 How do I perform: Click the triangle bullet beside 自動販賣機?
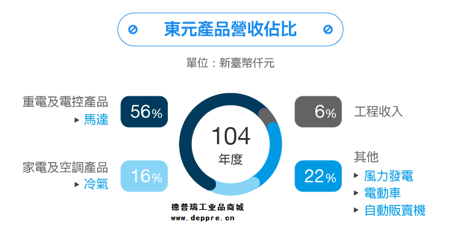[x=357, y=211]
